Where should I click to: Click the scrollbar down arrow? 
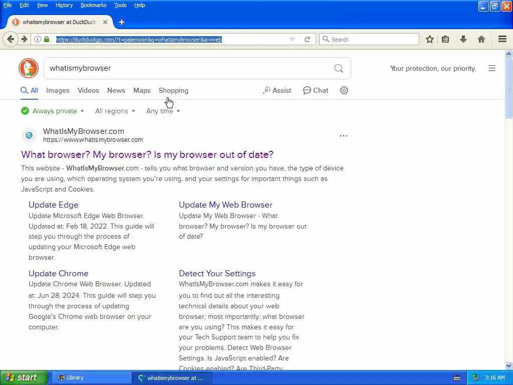[x=508, y=366]
